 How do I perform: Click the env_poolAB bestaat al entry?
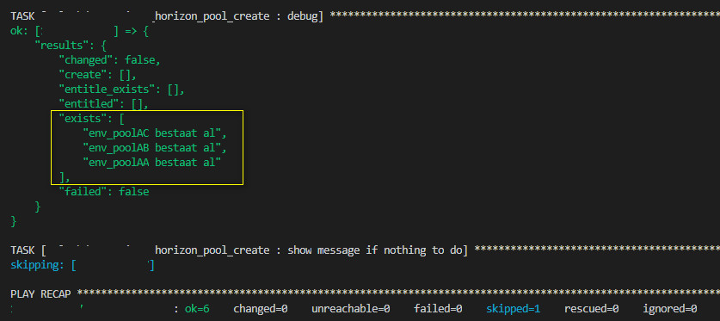tap(155, 148)
